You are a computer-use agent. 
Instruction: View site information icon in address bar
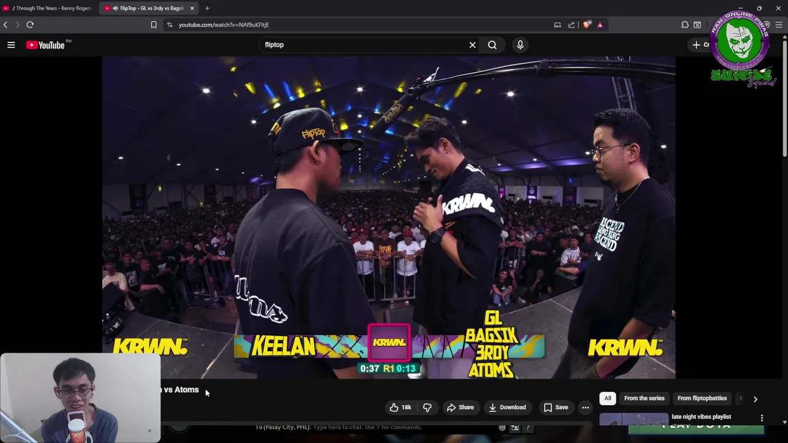tap(170, 25)
